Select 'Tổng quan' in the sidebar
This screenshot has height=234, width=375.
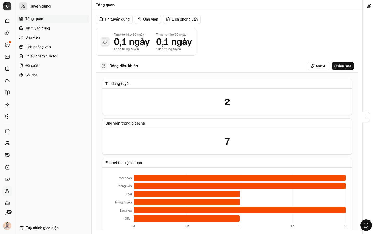53,19
